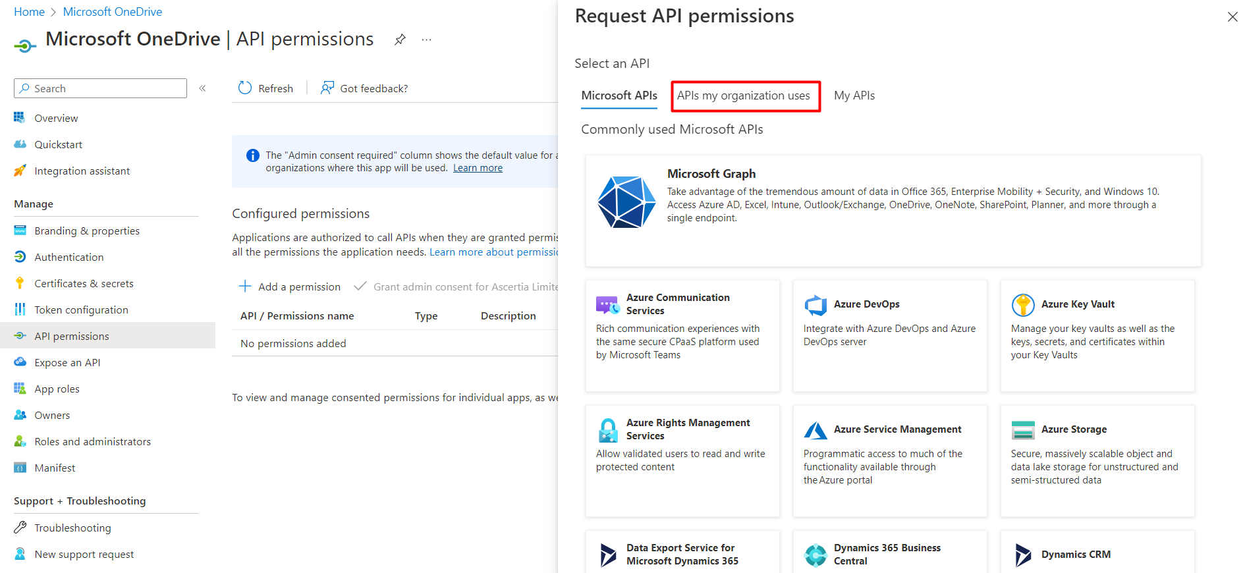Click the Description column header

(x=509, y=316)
